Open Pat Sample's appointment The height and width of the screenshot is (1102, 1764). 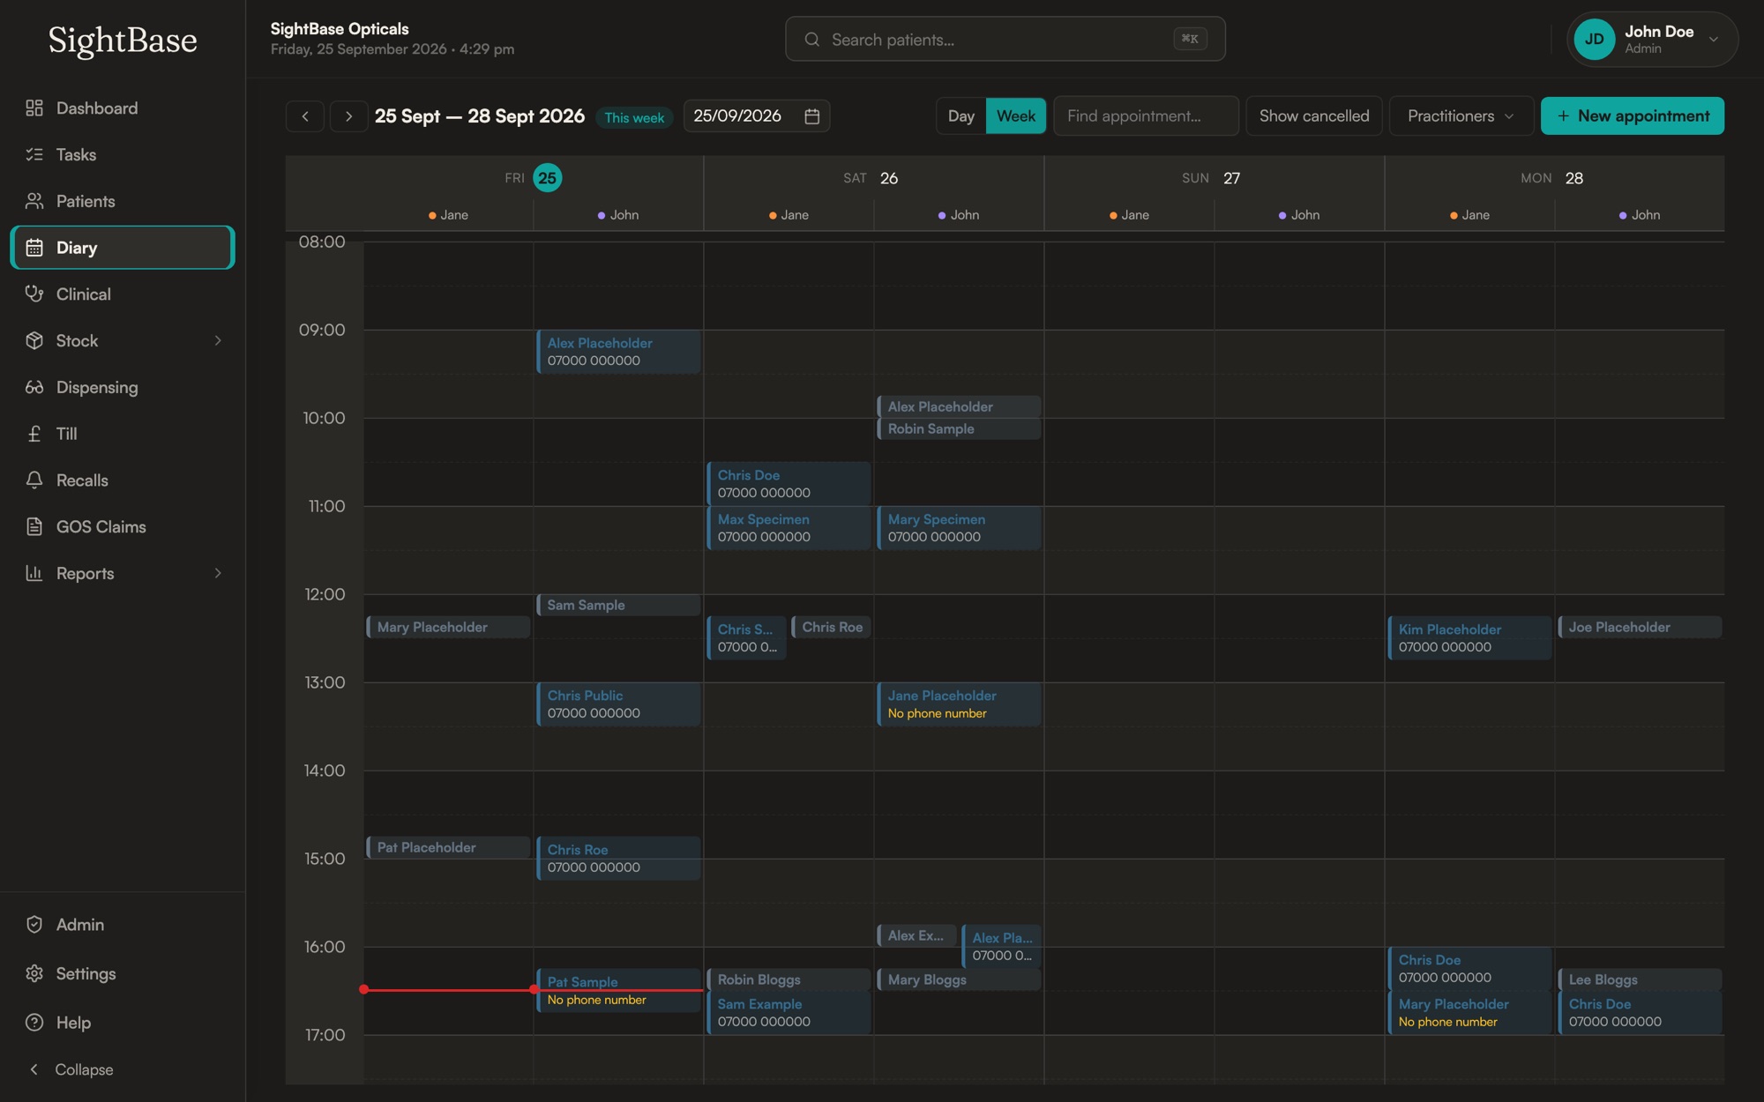click(618, 991)
